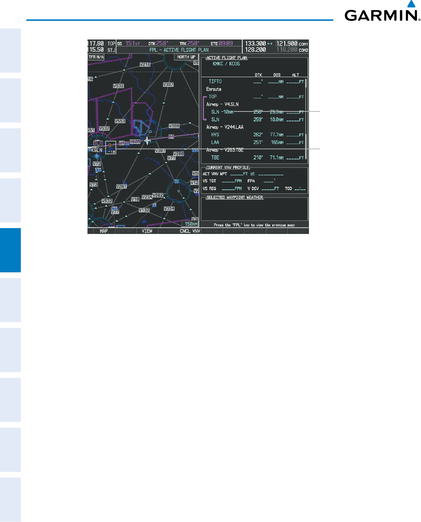Click the -10 offset waypoint box on map
The height and width of the screenshot is (522, 421).
[x=111, y=148]
